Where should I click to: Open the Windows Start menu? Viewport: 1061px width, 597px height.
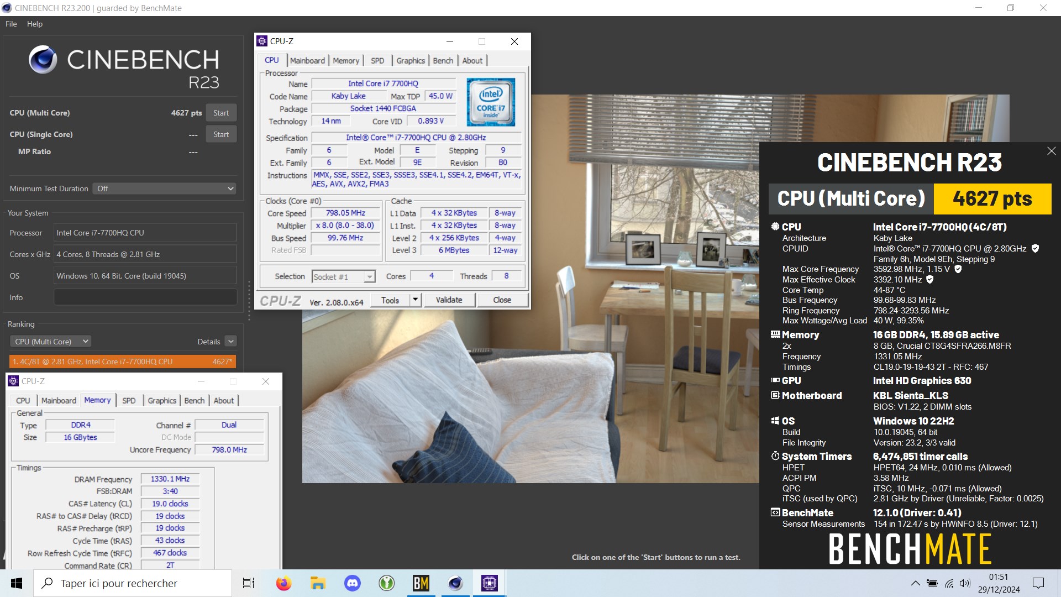click(17, 583)
